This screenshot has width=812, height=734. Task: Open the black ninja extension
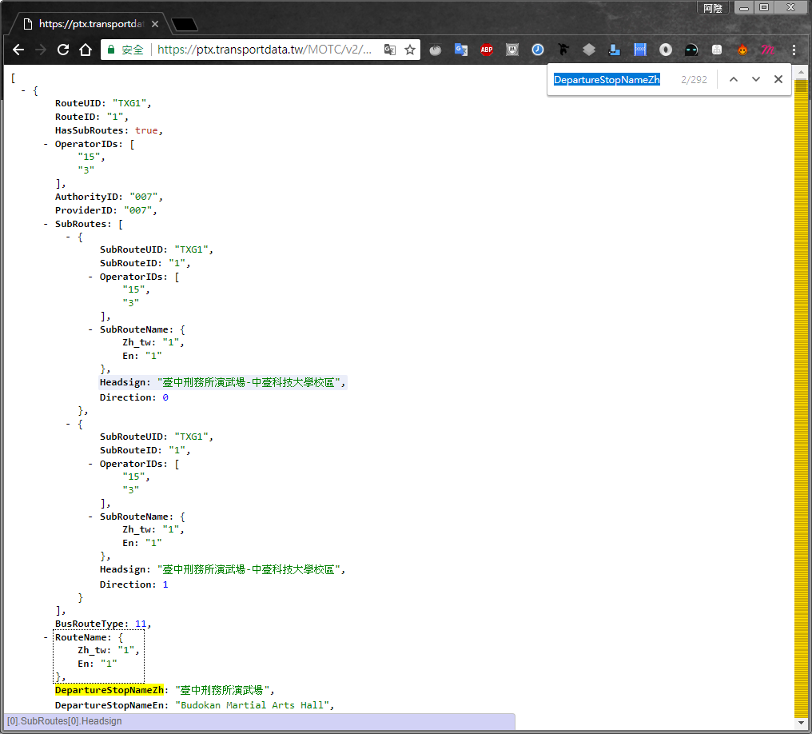click(x=563, y=50)
